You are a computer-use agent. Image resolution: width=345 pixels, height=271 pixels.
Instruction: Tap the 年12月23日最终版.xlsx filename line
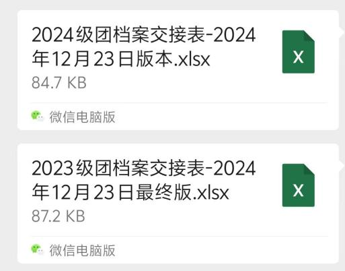click(x=130, y=192)
